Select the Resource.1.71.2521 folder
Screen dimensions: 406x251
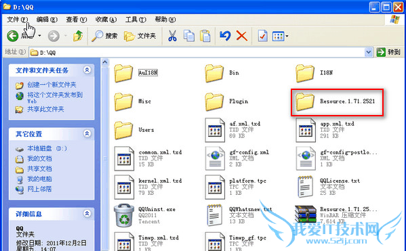point(336,101)
